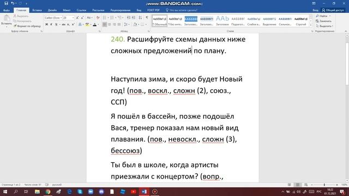
Task: Open the Ссылки ribbon tab
Action: tap(81, 10)
